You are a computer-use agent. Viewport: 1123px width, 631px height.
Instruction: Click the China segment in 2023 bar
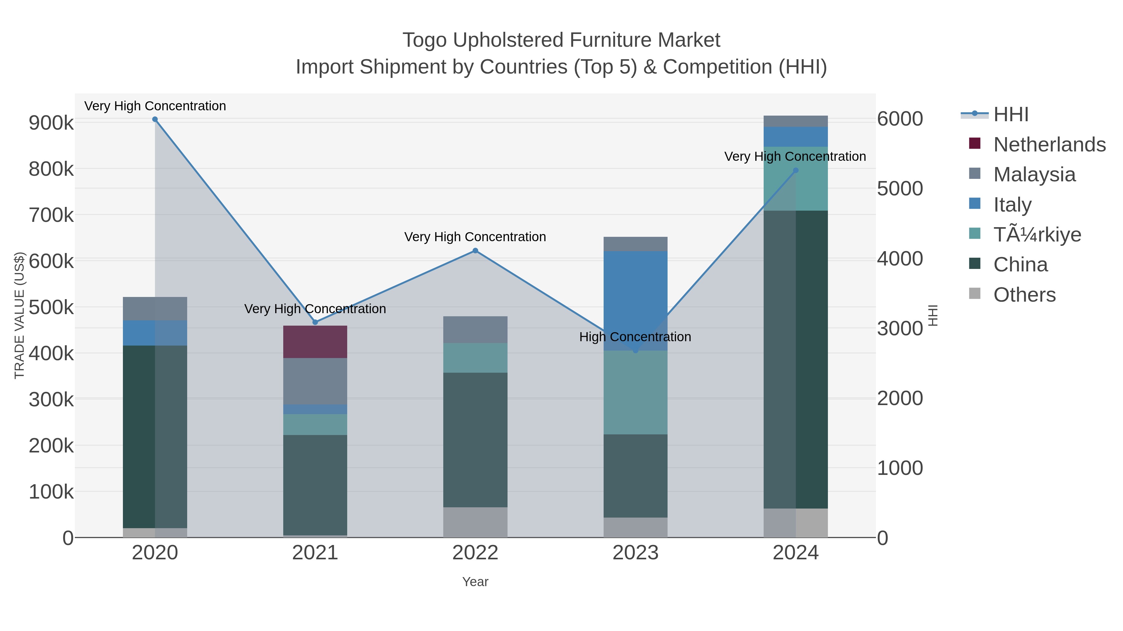[635, 476]
